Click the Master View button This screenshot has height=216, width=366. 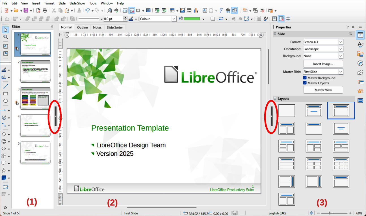pos(323,90)
